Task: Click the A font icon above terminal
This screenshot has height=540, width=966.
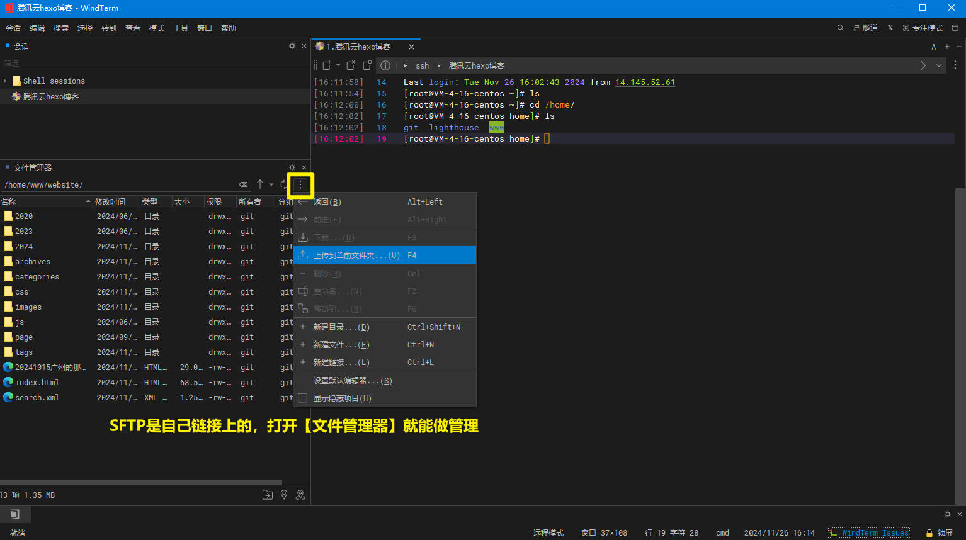Action: click(934, 47)
